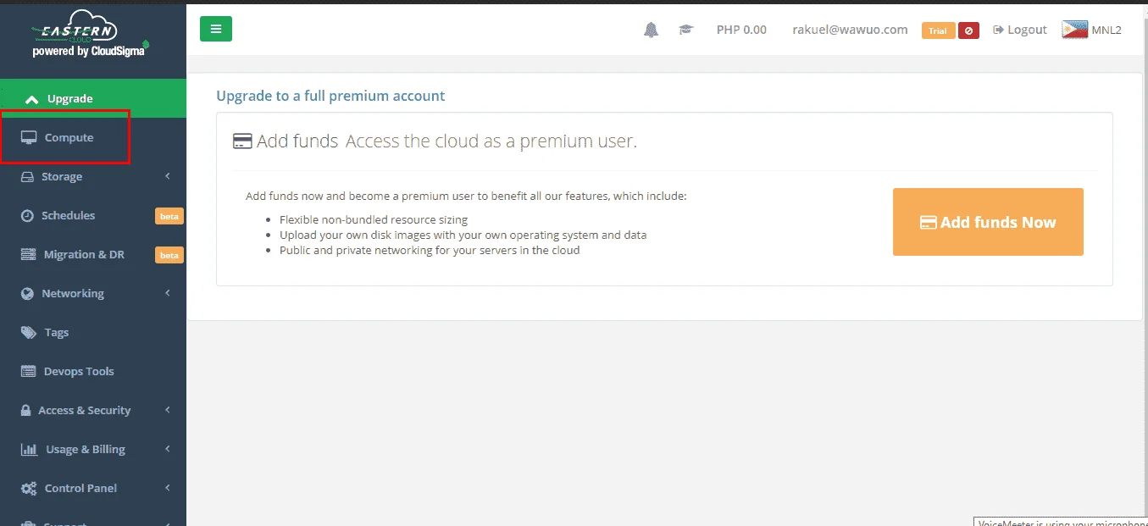Image resolution: width=1148 pixels, height=526 pixels.
Task: Click the red restricted badge icon
Action: 968,30
